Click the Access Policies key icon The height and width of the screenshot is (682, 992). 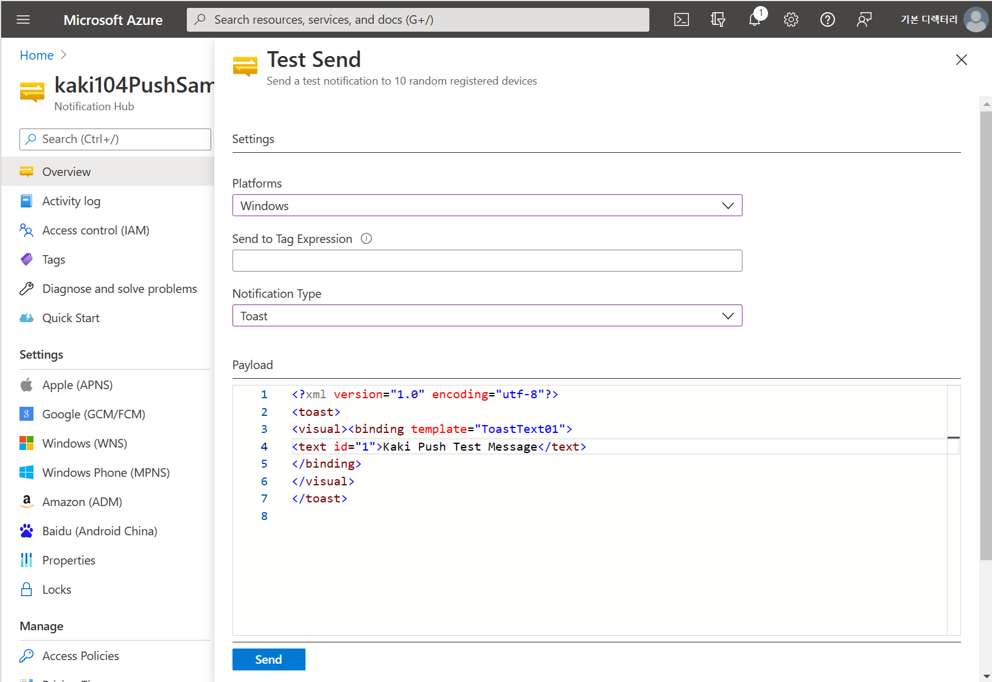pyautogui.click(x=26, y=656)
